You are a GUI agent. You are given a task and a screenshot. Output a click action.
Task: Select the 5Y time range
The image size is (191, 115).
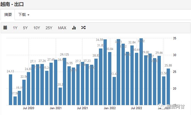[25, 28]
